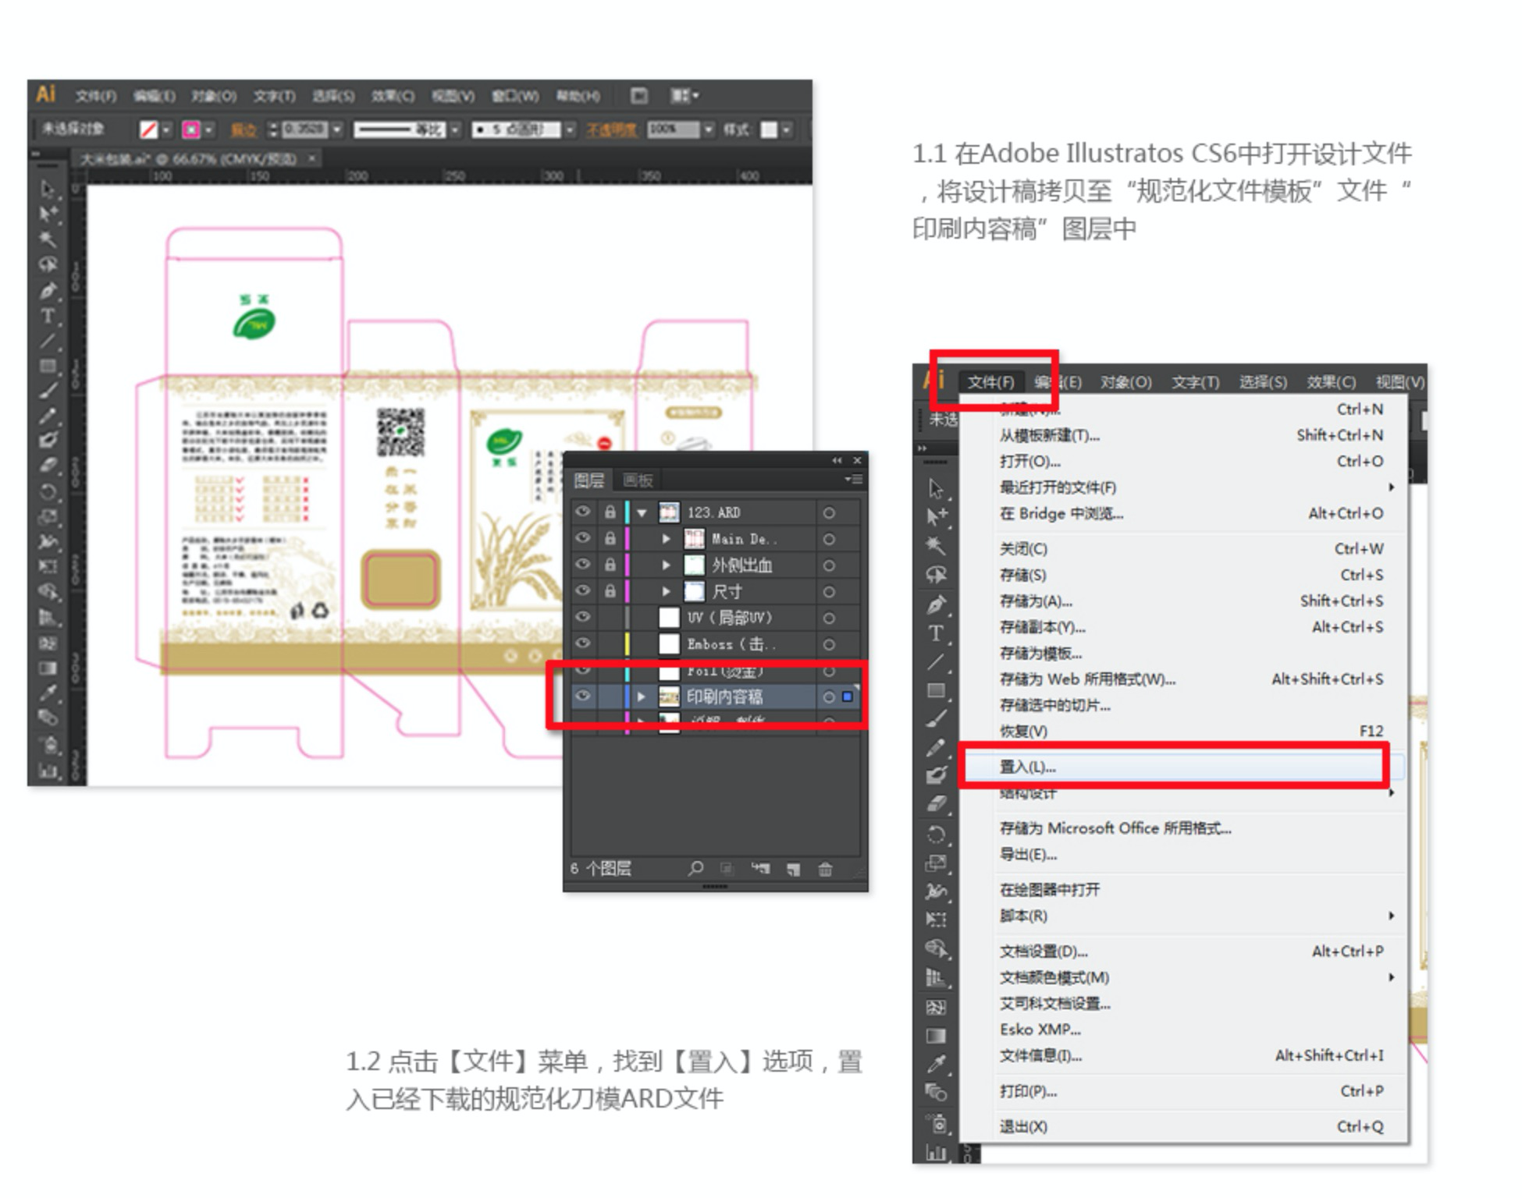
Task: Select the Pen tool in left toolbar
Action: click(x=48, y=290)
